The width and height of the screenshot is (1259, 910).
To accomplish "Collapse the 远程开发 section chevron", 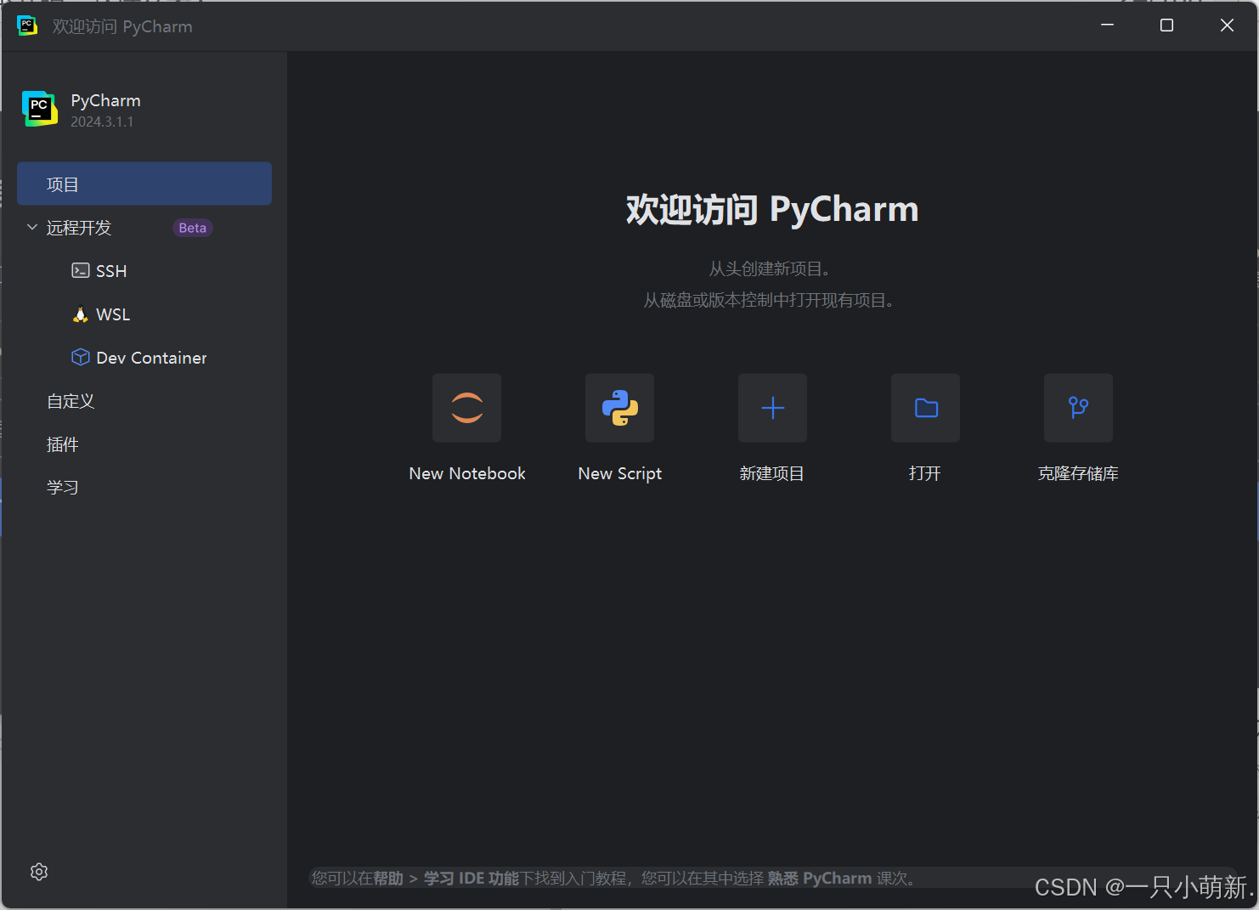I will [x=32, y=227].
